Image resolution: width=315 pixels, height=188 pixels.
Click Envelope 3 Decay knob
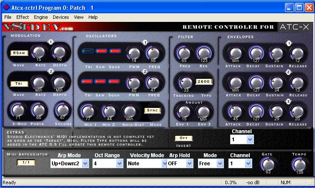pyautogui.click(x=256, y=111)
